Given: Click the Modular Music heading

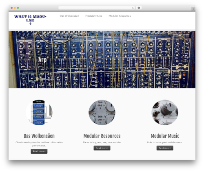Looking at the screenshot, I should pos(165,136).
